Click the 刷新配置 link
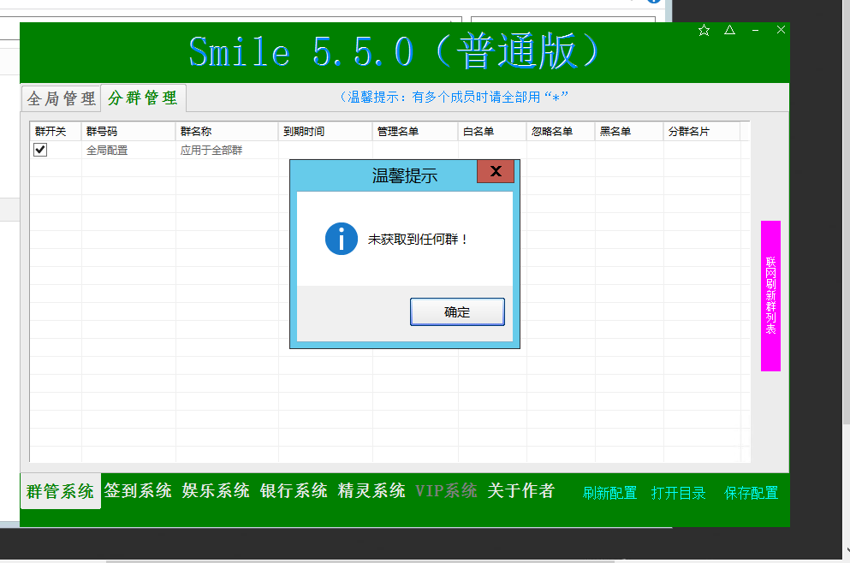 pyautogui.click(x=609, y=493)
